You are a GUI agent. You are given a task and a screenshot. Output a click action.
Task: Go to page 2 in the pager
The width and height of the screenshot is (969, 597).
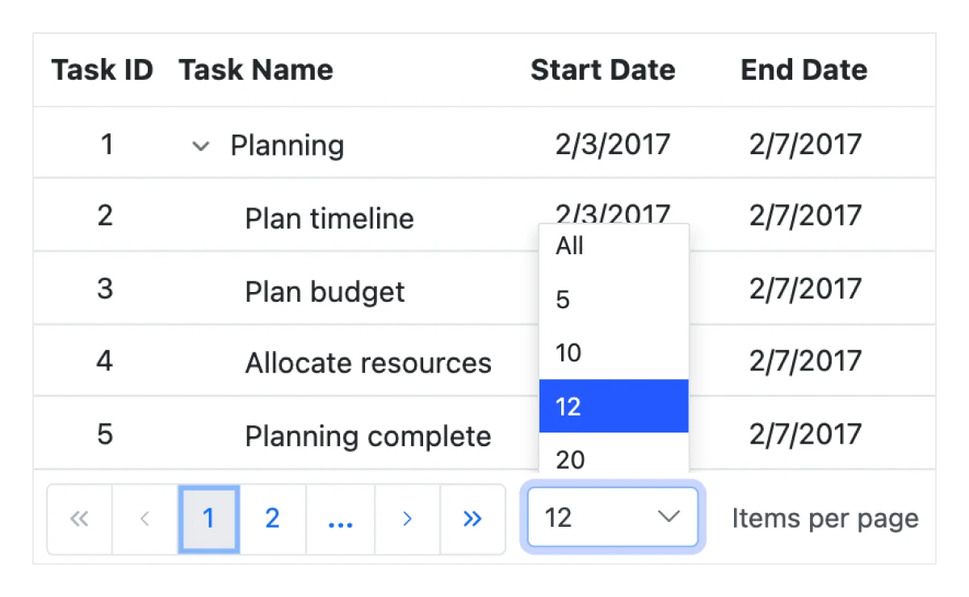272,519
